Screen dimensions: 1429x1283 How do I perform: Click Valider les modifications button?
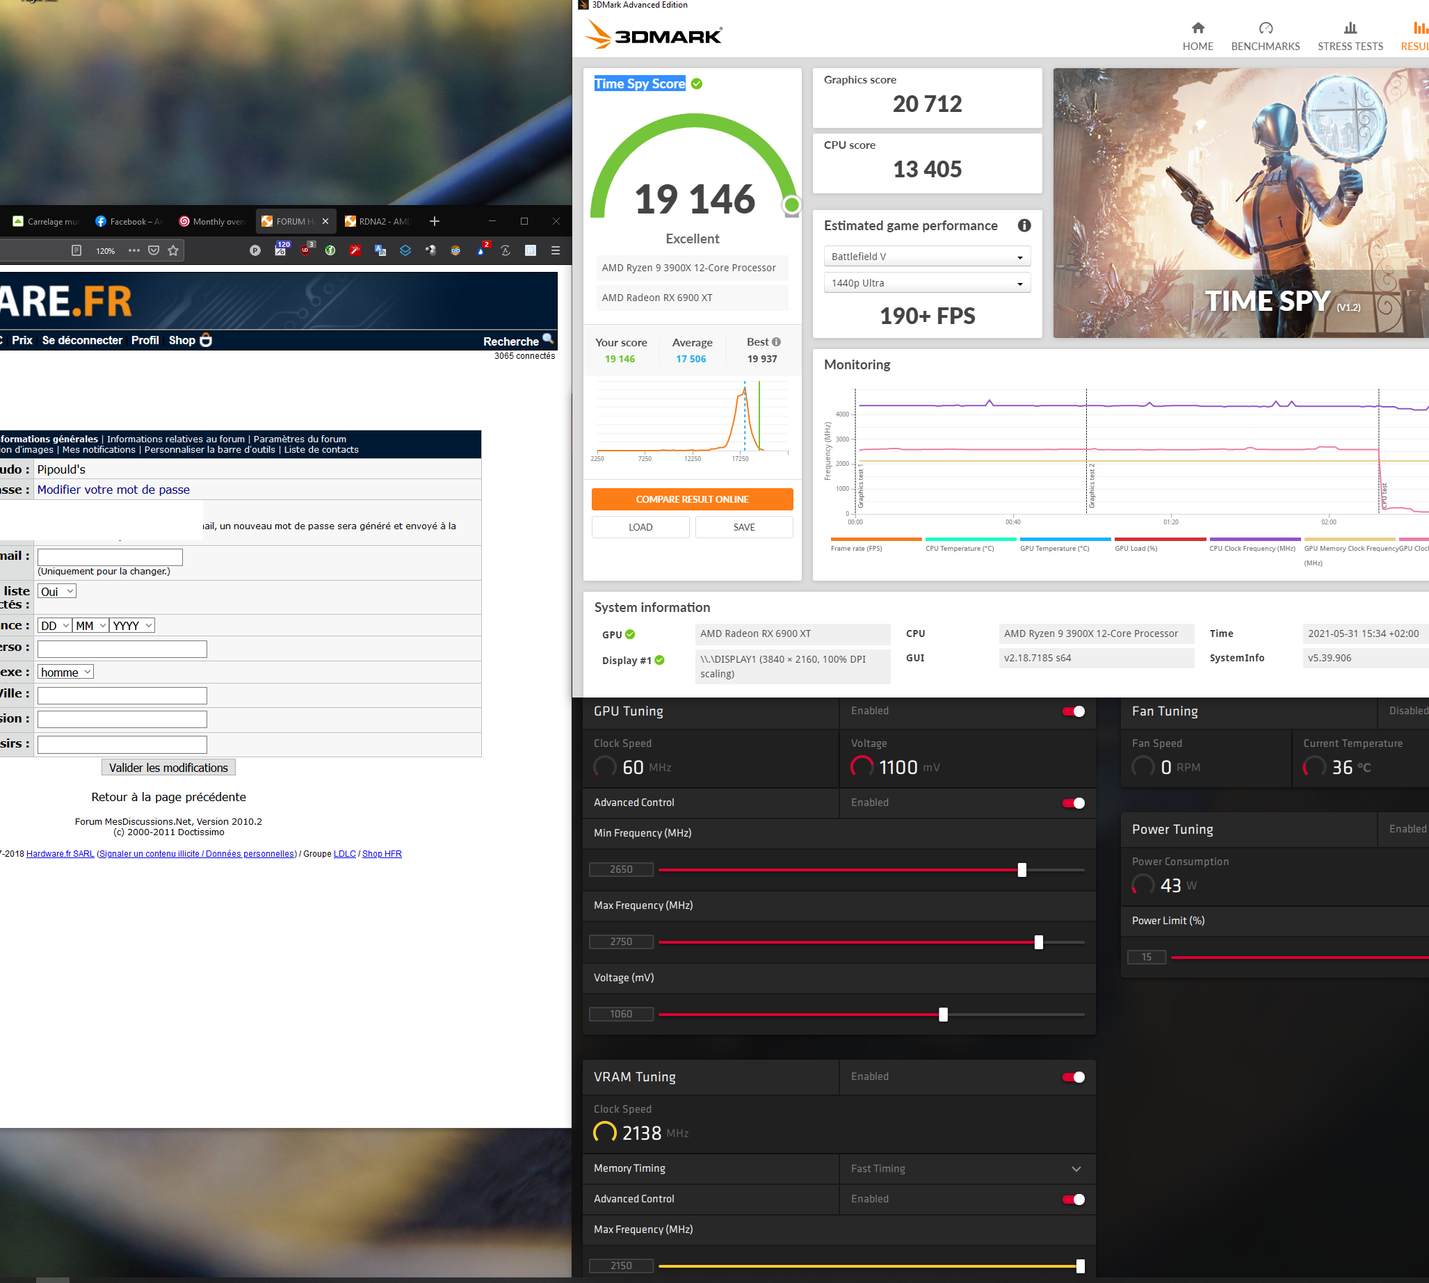pyautogui.click(x=168, y=768)
